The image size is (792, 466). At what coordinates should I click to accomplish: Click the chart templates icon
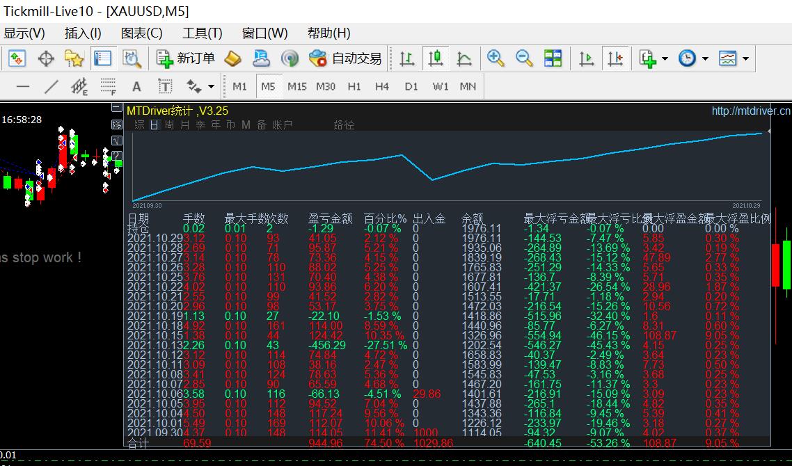(728, 58)
